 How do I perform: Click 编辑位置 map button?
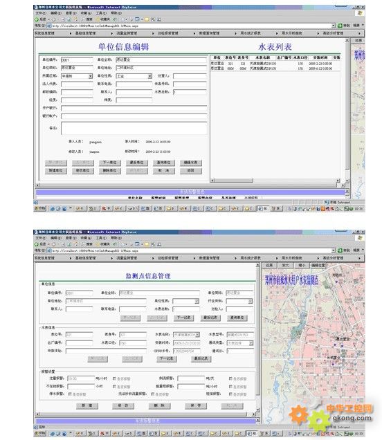coord(318,265)
